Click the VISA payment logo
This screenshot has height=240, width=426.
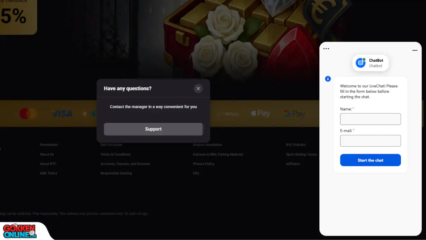pos(62,113)
